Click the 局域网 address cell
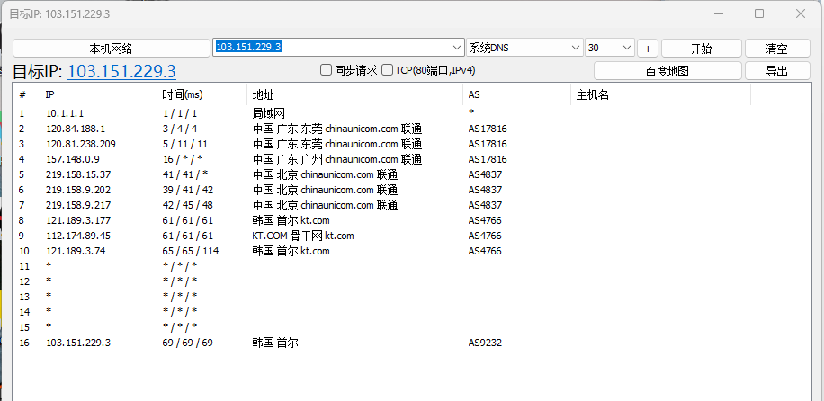This screenshot has width=824, height=401. pos(269,113)
